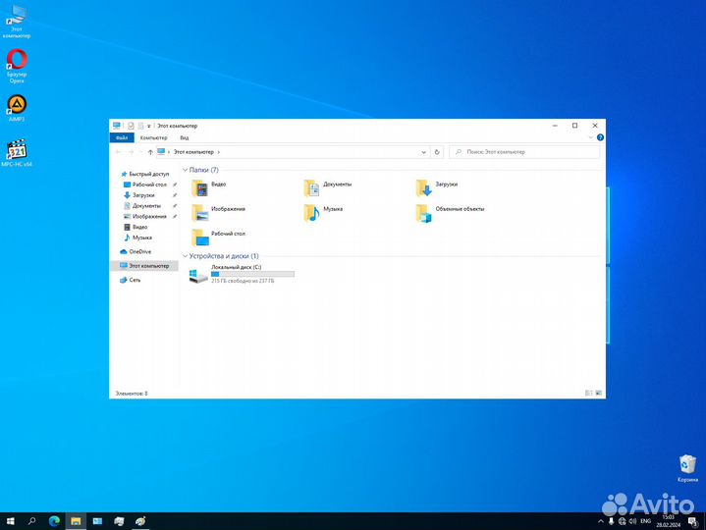The image size is (706, 530).
Task: Open the Музыка folder in main pane
Action: click(x=323, y=212)
